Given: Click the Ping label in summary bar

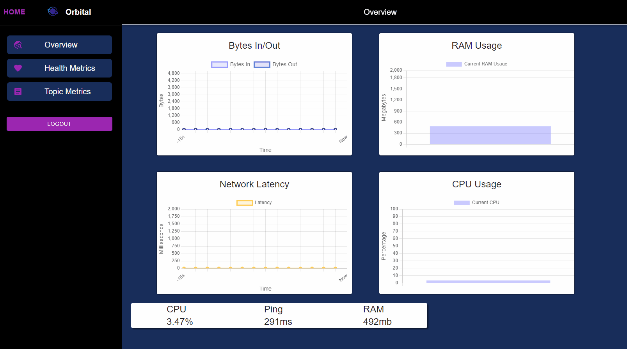Looking at the screenshot, I should pos(273,309).
